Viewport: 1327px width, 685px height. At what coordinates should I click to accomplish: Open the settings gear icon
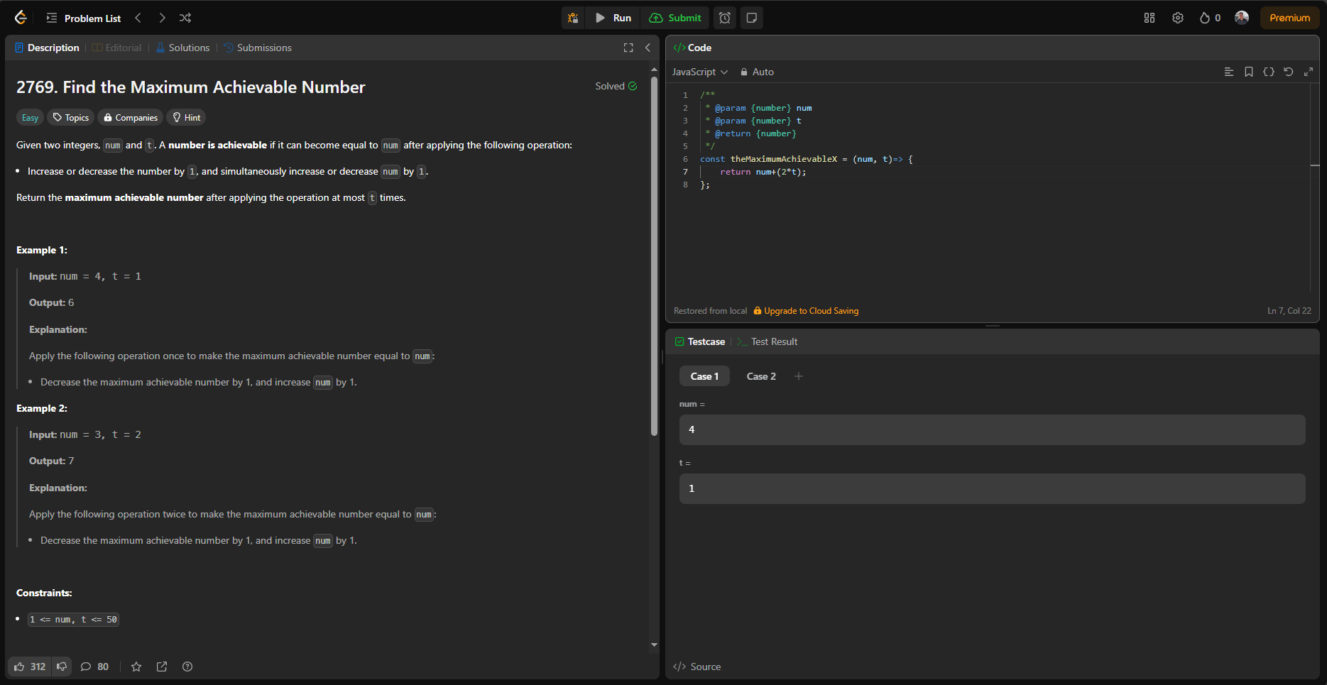tap(1178, 18)
